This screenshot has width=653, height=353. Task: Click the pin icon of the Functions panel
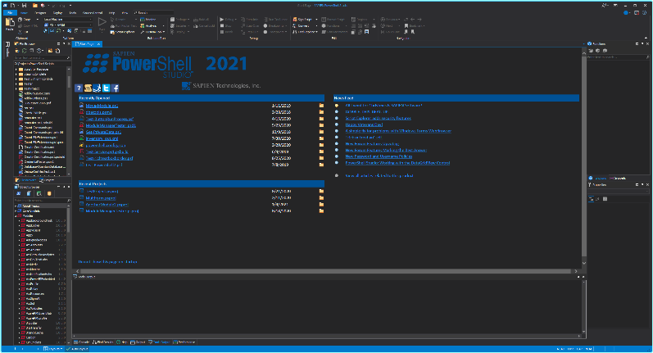[642, 43]
